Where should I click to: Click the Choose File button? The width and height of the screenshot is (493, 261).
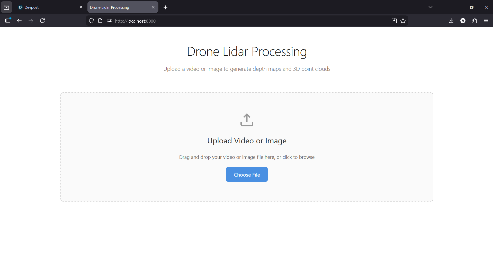(x=247, y=175)
